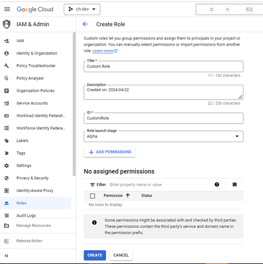Open Roles in the sidebar menu
The image size is (263, 264).
pos(22,203)
